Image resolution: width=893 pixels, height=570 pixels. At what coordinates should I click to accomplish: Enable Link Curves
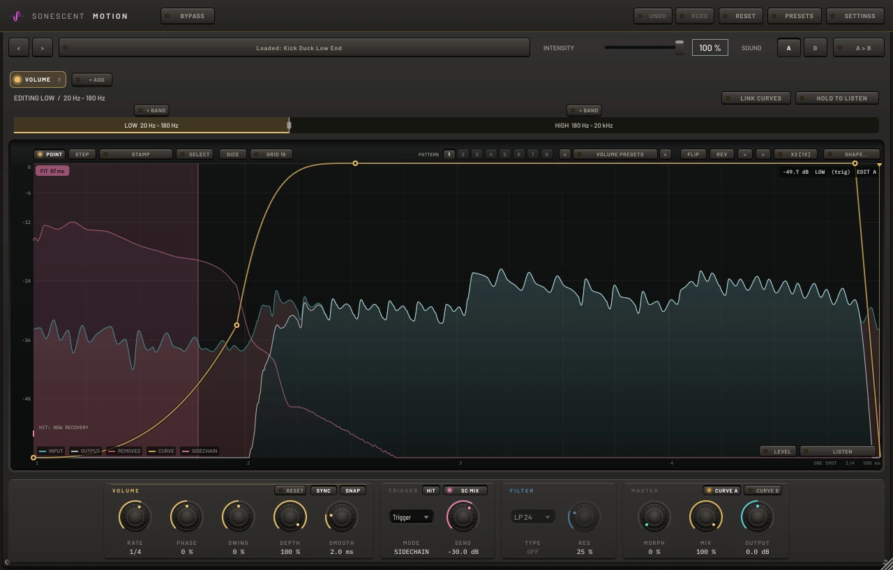point(756,98)
